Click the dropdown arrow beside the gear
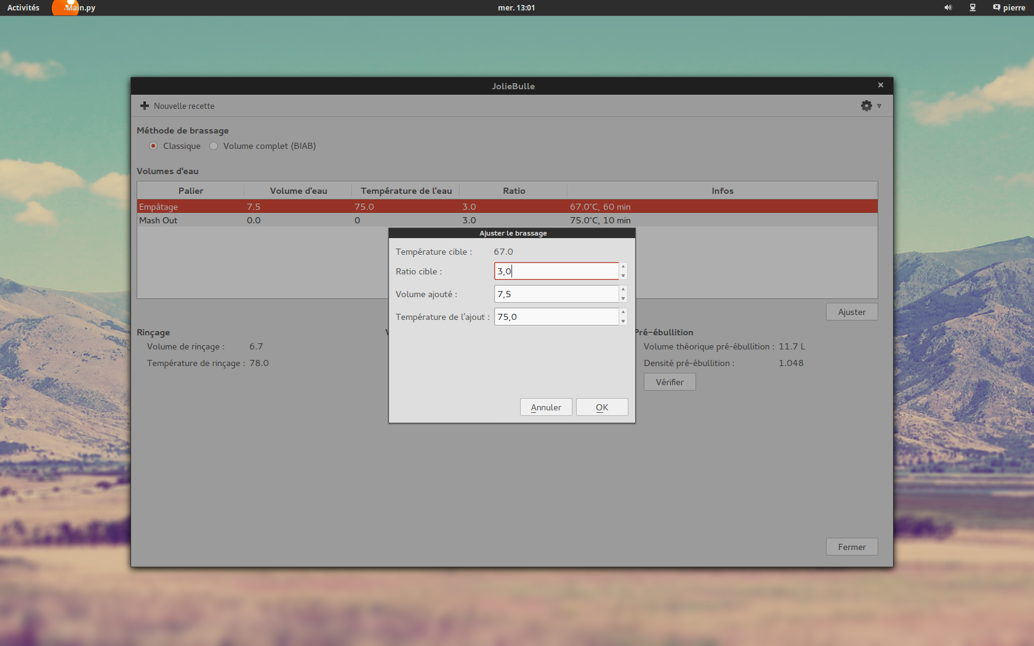 879,106
